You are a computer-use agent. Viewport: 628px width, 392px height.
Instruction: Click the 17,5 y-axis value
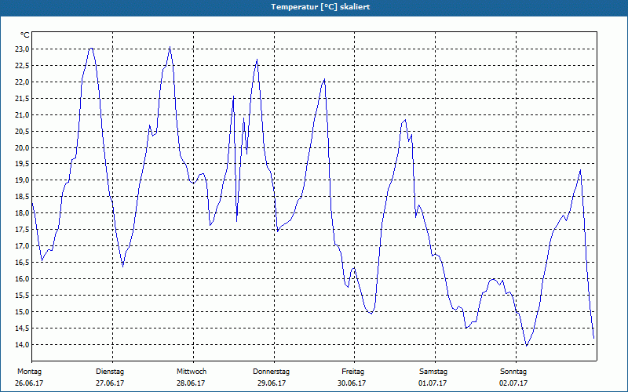[x=22, y=229]
